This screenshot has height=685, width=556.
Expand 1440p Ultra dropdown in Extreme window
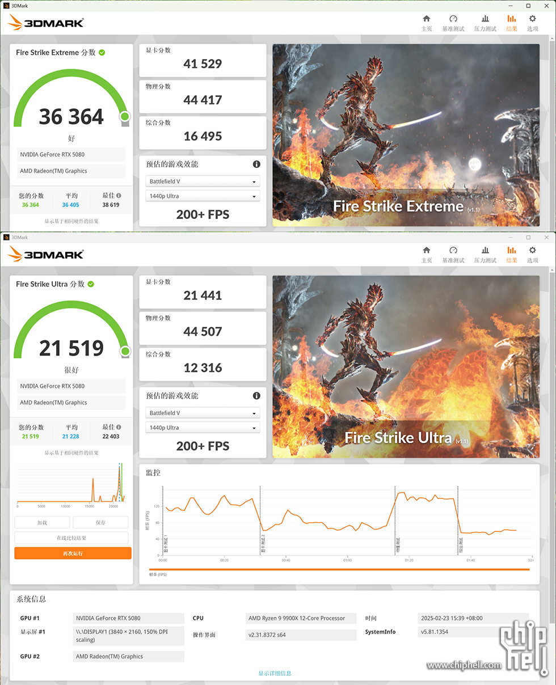pyautogui.click(x=203, y=196)
